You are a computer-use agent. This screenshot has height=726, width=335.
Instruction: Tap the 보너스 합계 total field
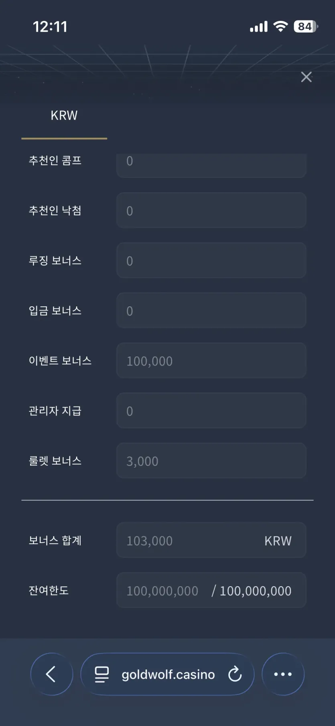tap(211, 540)
